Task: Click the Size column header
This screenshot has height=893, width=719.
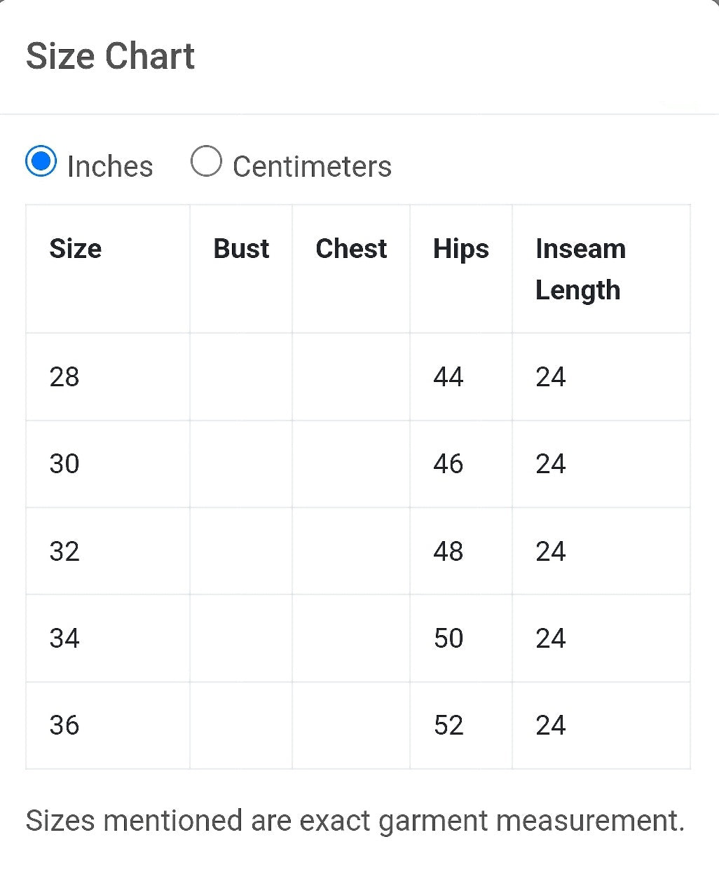Action: click(75, 249)
